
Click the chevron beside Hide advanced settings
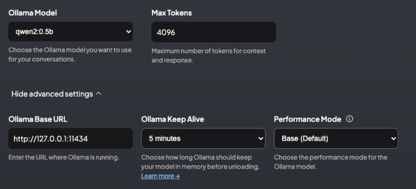pos(99,94)
